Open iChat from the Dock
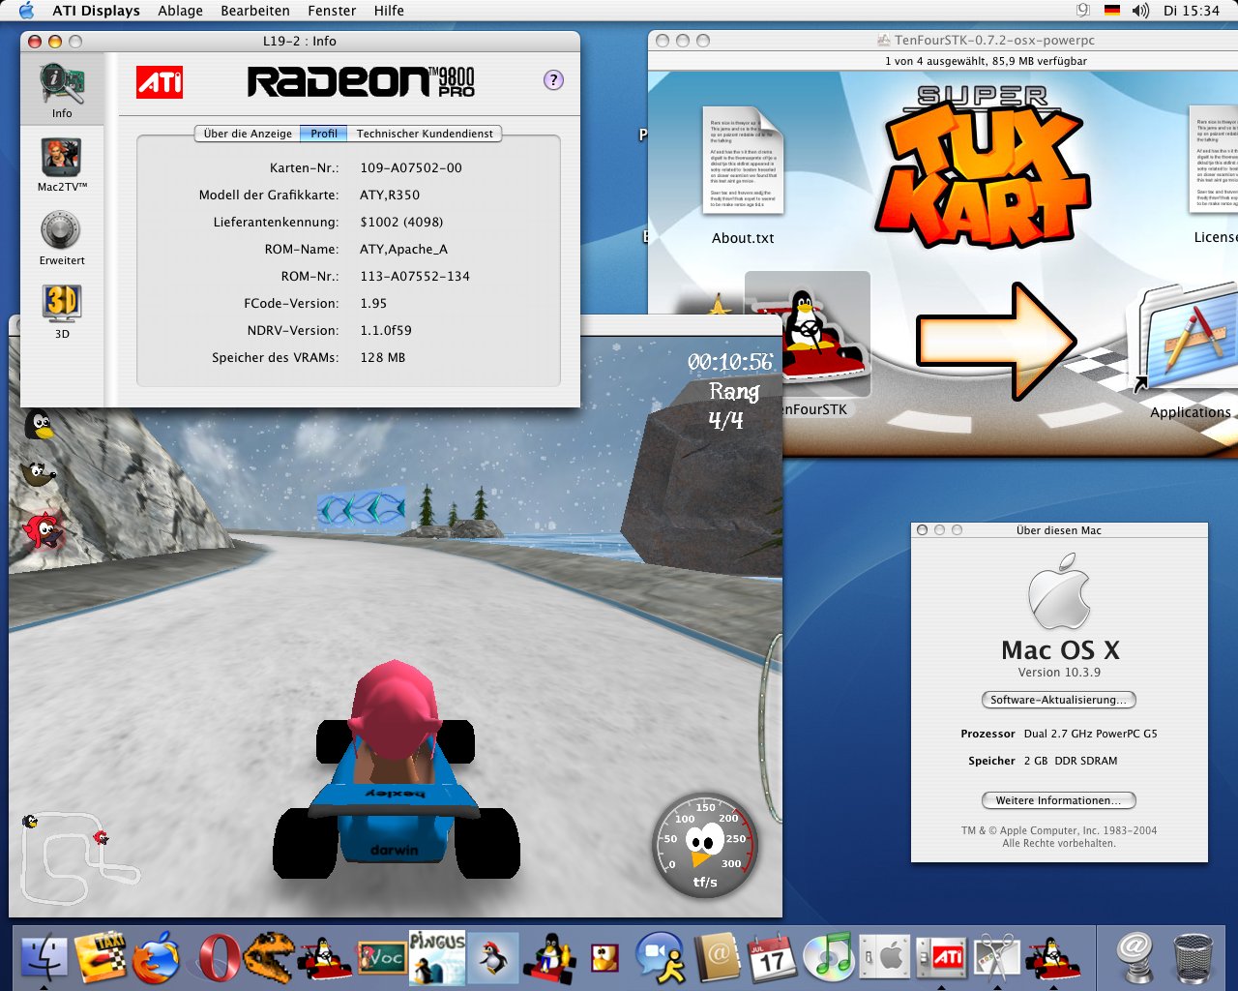This screenshot has height=991, width=1238. [662, 958]
